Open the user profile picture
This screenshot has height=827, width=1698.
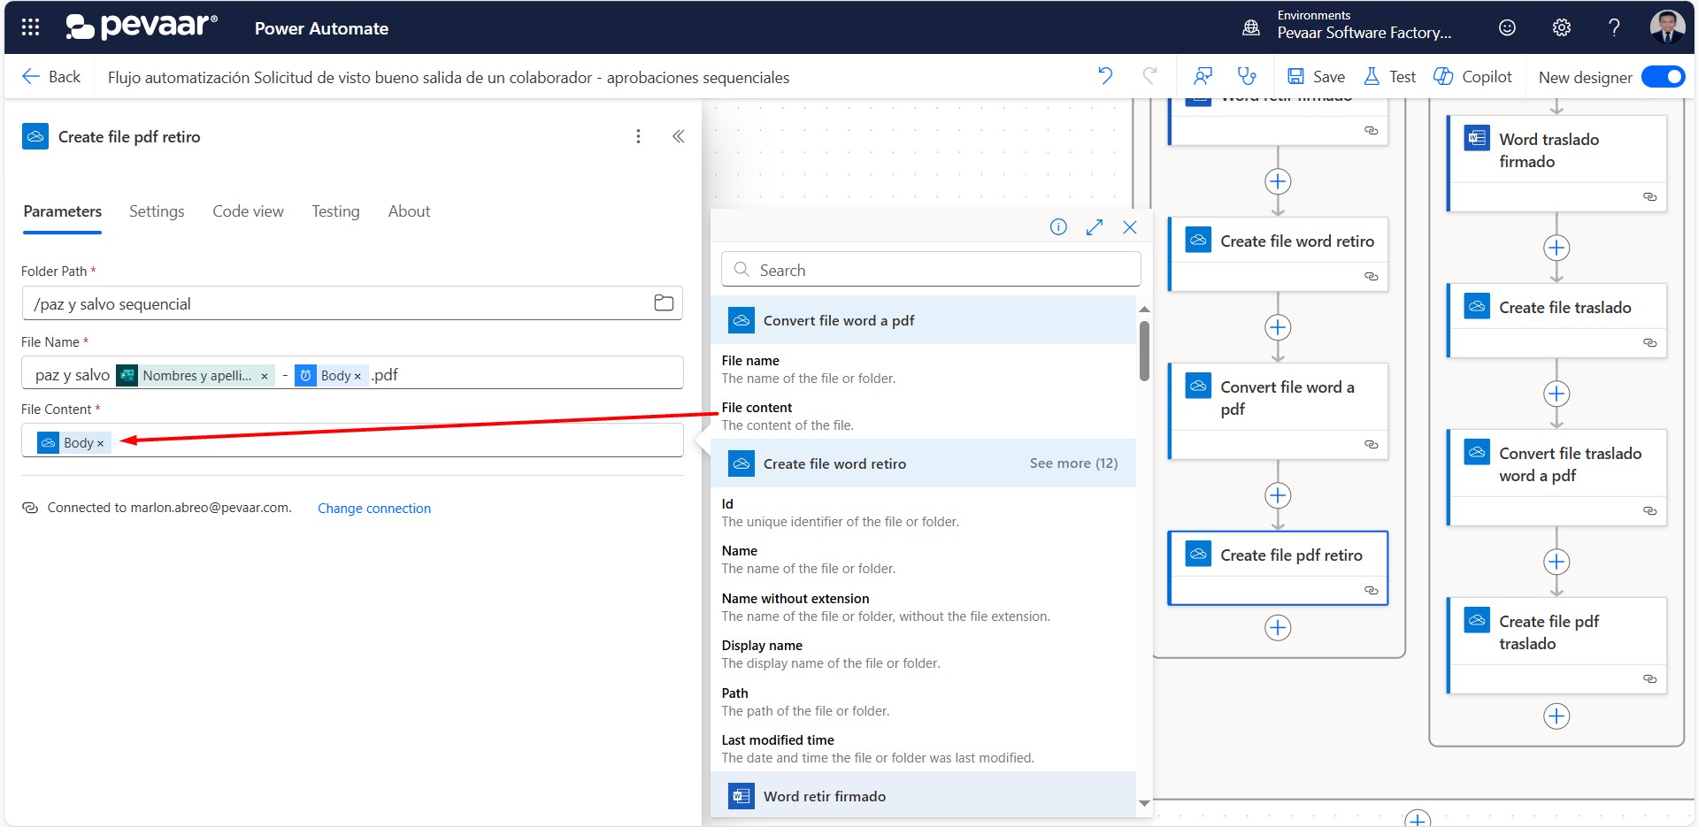(1667, 27)
